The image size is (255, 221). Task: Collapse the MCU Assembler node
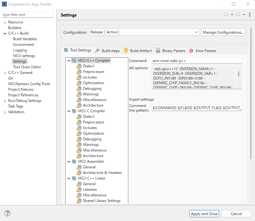[x=69, y=162]
